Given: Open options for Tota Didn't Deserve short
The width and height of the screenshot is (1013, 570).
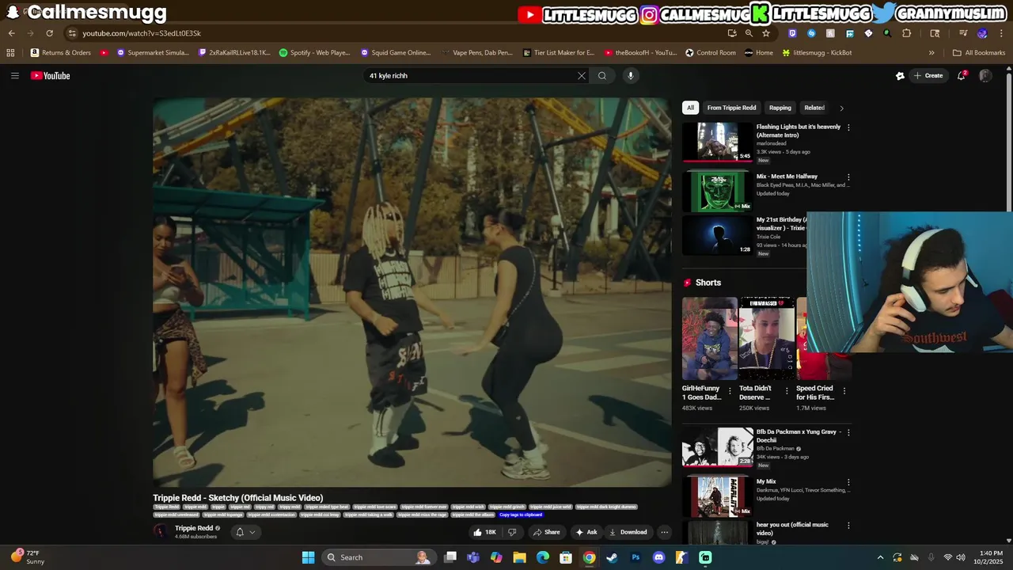Looking at the screenshot, I should pos(787,391).
